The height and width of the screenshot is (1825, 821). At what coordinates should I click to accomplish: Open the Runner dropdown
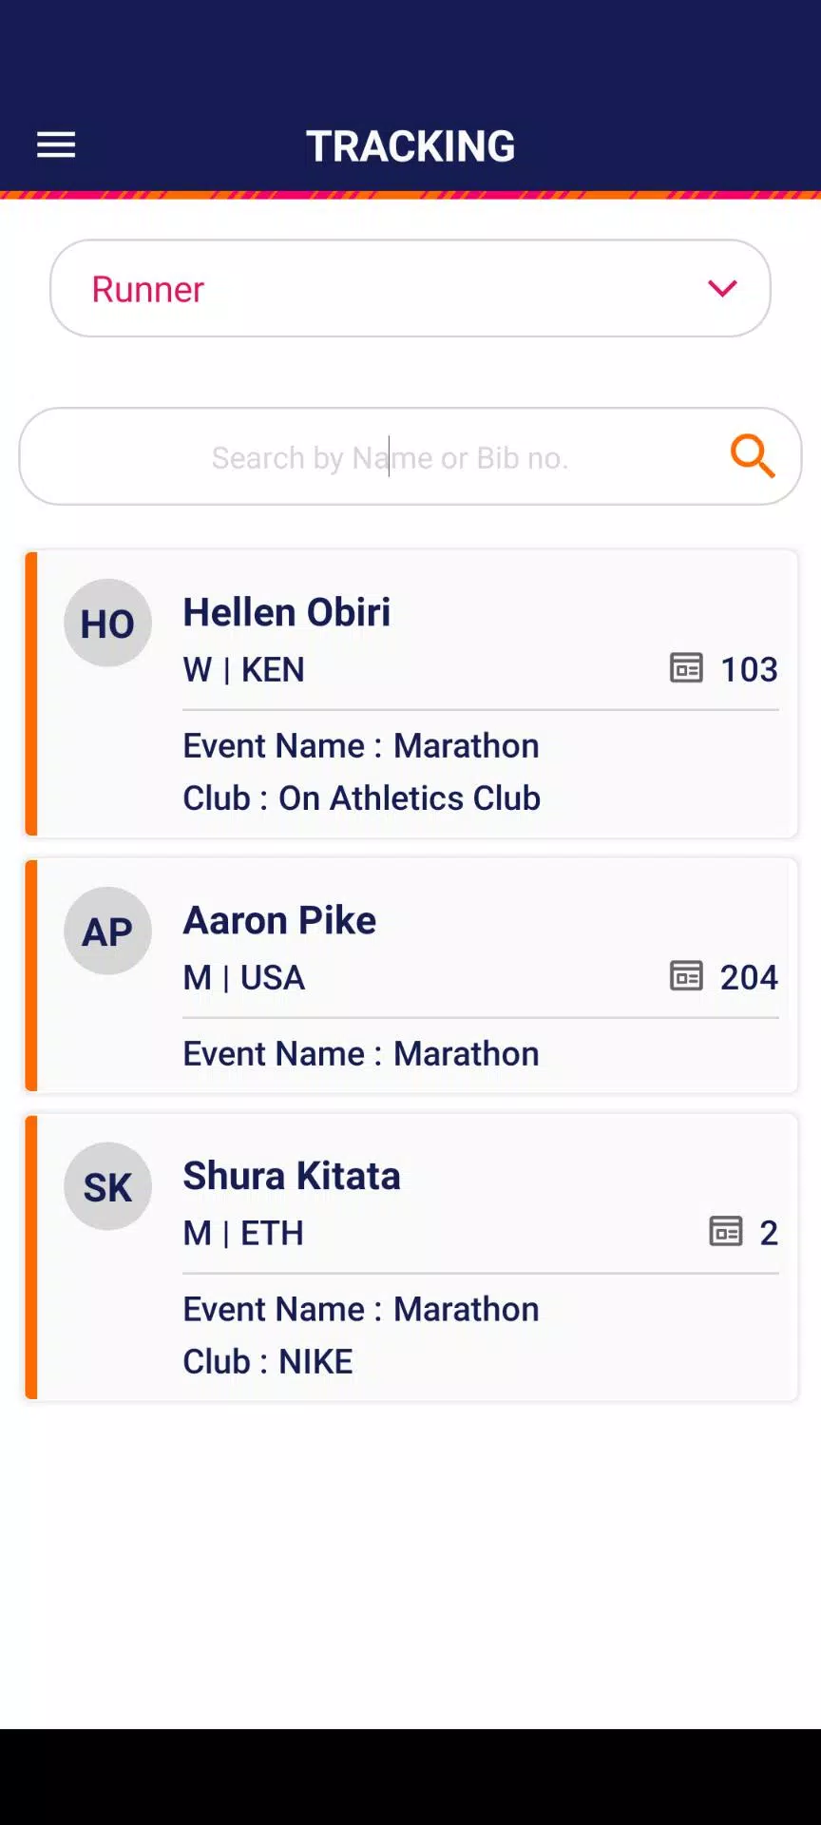tap(410, 288)
